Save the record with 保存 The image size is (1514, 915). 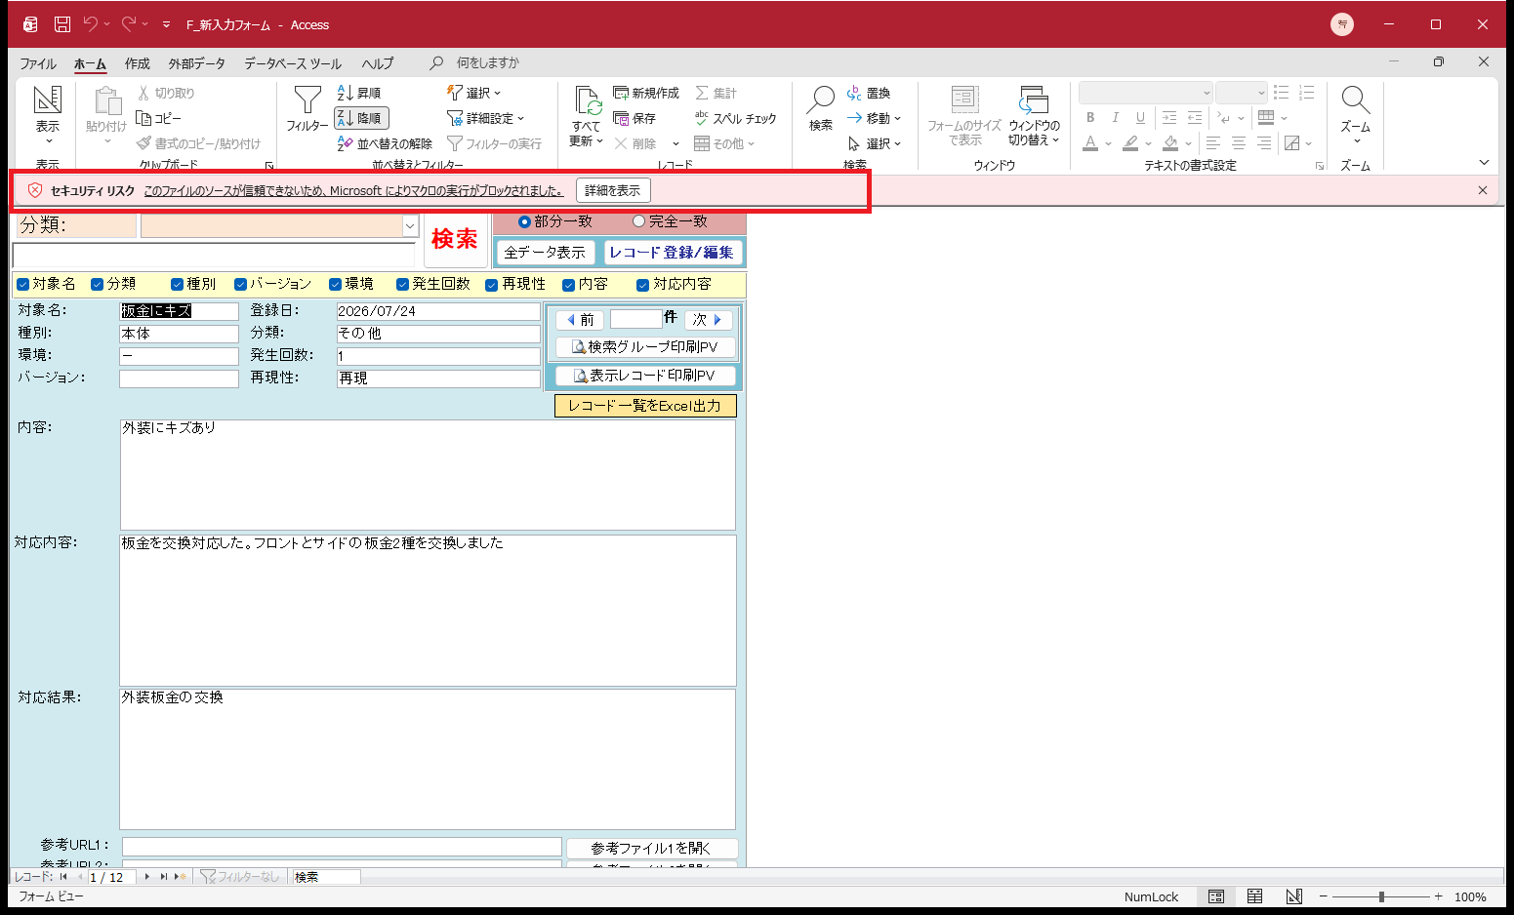tap(634, 118)
